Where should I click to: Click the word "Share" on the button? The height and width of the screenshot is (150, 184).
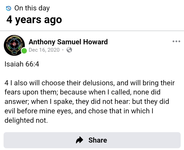click(98, 140)
